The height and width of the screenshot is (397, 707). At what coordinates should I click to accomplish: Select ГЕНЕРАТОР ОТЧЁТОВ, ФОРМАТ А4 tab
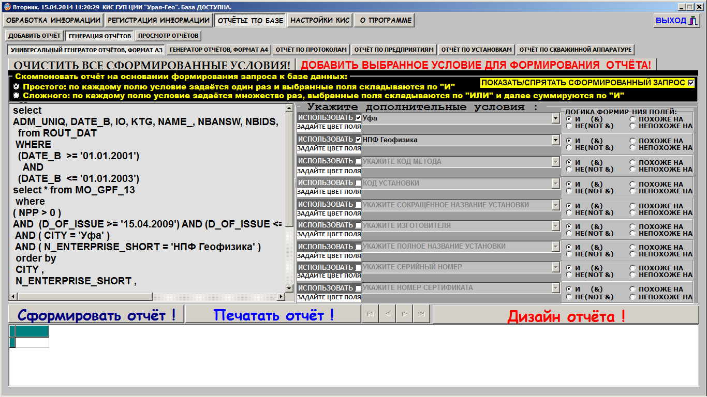[x=219, y=50]
